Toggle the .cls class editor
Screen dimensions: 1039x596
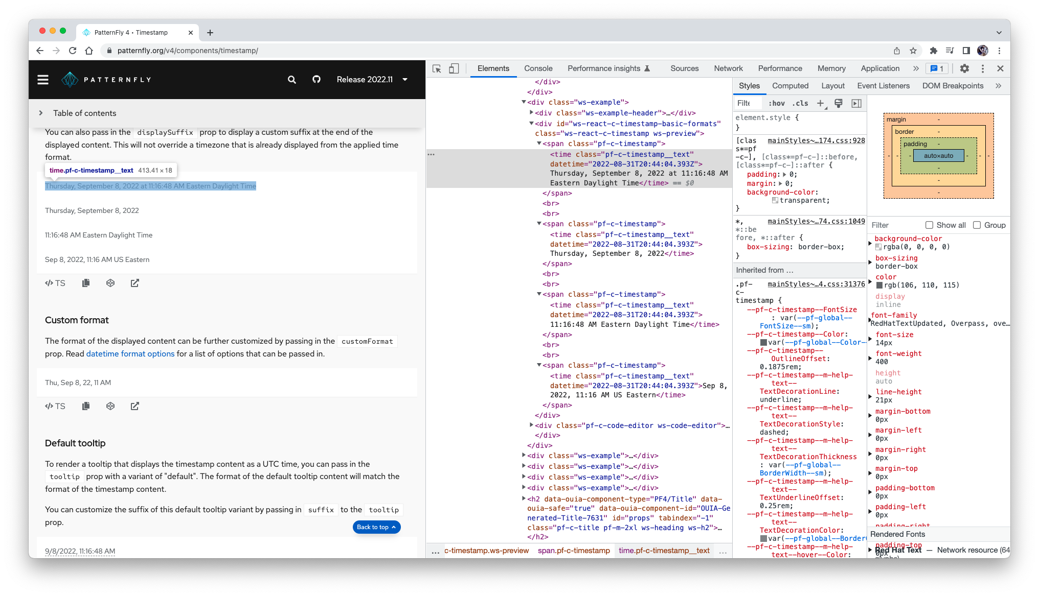[x=800, y=104]
